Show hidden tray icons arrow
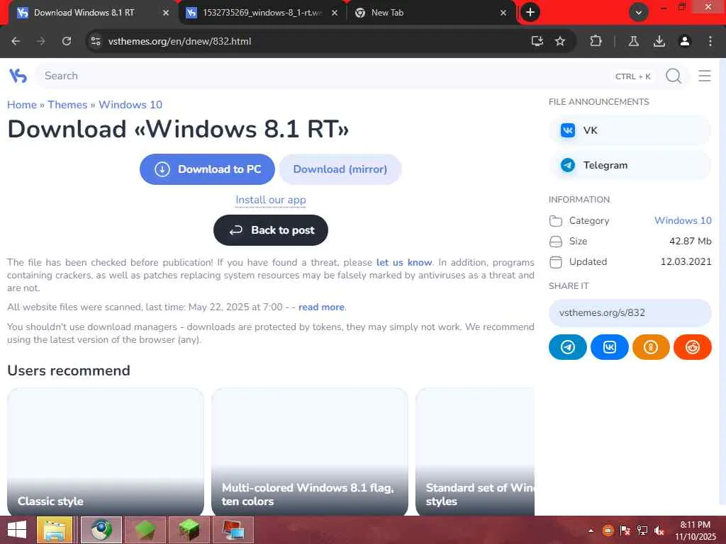Screen dimensions: 726x544 coord(591,531)
